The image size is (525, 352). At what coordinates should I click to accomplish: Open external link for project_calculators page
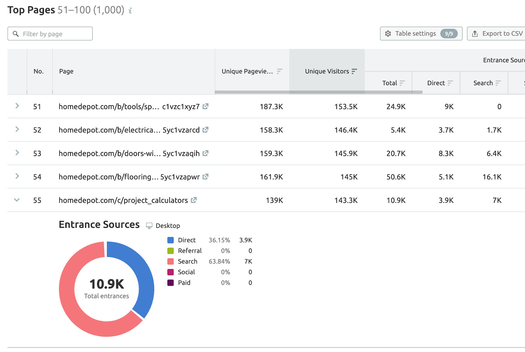point(194,200)
